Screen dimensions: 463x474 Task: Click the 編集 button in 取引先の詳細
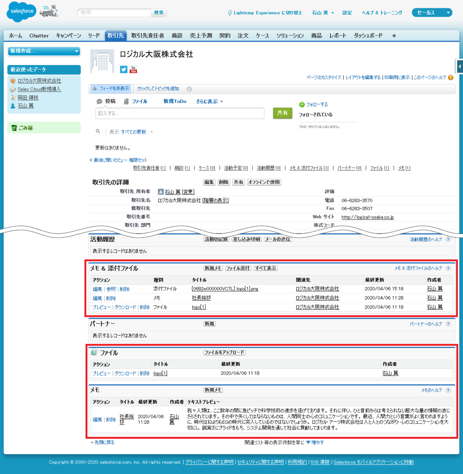pos(209,182)
